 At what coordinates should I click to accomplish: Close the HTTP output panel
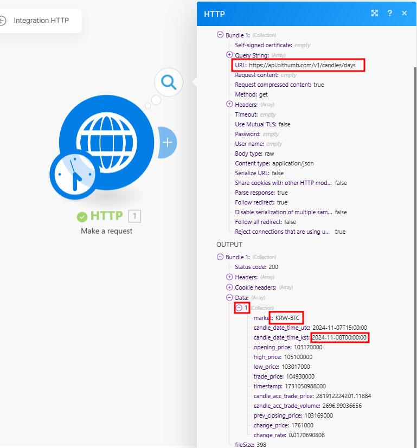pyautogui.click(x=404, y=14)
